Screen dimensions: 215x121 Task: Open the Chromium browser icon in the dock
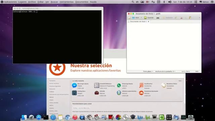point(68,117)
